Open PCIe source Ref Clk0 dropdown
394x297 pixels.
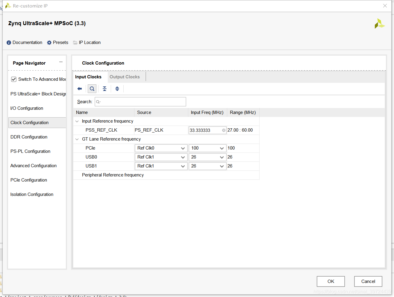tap(161, 148)
